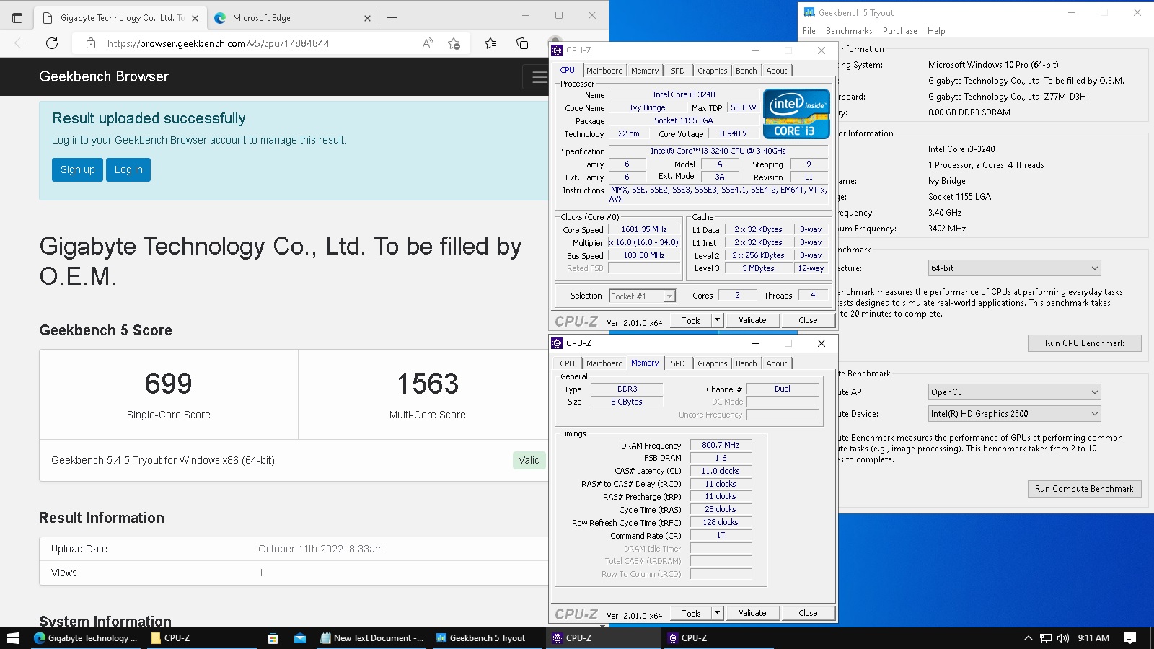Open SPD tab in upper CPU-Z window
Viewport: 1154px width, 649px height.
pyautogui.click(x=678, y=71)
